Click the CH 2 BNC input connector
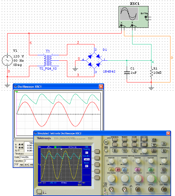Screen dimensions: 175x196 (x=125, y=189)
